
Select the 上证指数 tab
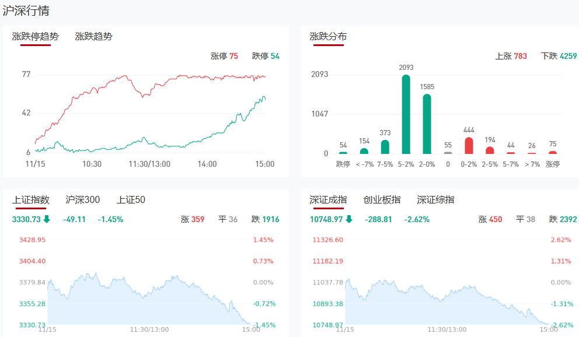point(31,200)
